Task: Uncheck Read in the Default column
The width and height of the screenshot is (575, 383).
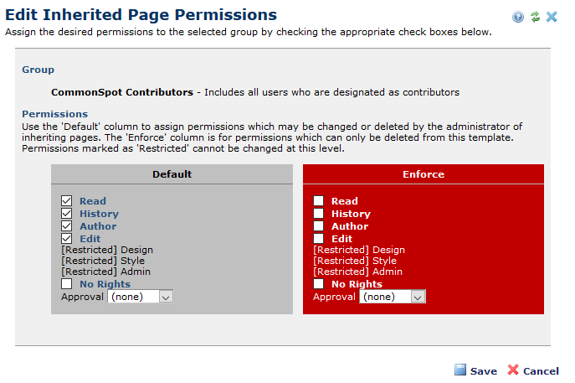Action: coord(67,201)
